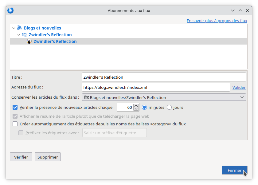Click the RSS icon beside Blogs et nouvelles
The width and height of the screenshot is (258, 185).
point(20,28)
